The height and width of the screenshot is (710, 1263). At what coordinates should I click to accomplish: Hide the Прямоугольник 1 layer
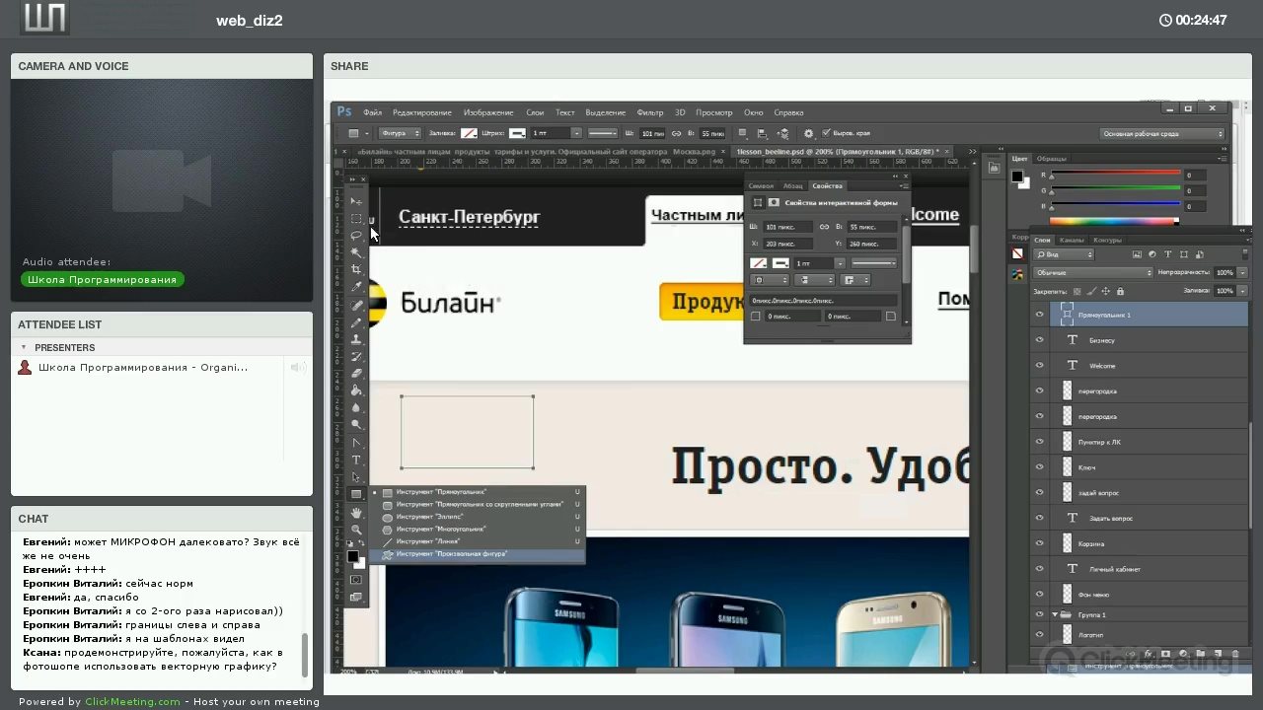[1039, 315]
